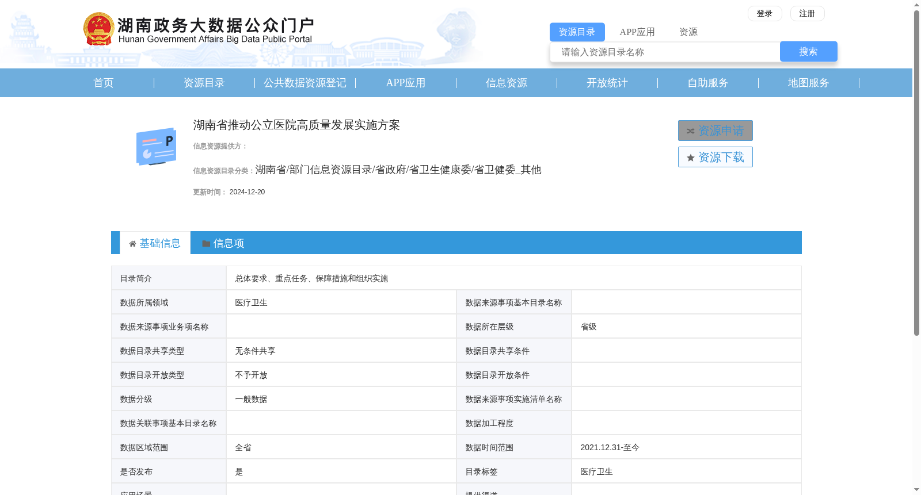The height and width of the screenshot is (495, 921).
Task: Open APP应用 in the navigation bar
Action: (406, 83)
